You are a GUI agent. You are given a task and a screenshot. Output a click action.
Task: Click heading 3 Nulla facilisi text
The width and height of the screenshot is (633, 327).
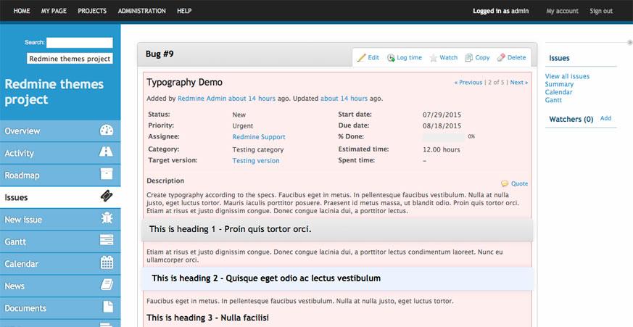pos(207,318)
